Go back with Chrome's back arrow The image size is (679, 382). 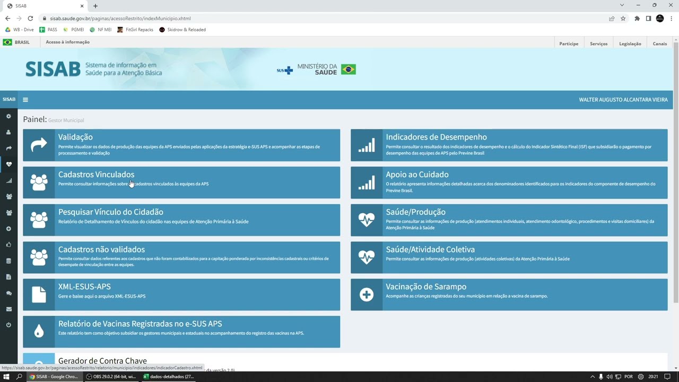tap(7, 18)
